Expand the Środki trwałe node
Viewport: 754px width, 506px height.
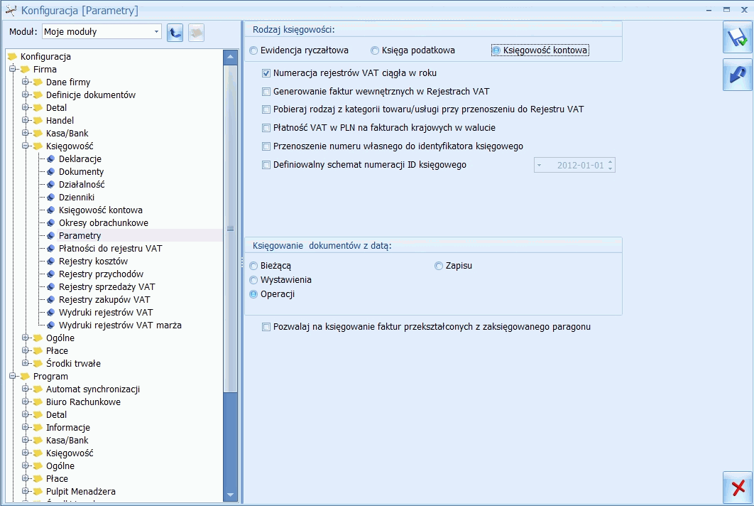point(26,363)
